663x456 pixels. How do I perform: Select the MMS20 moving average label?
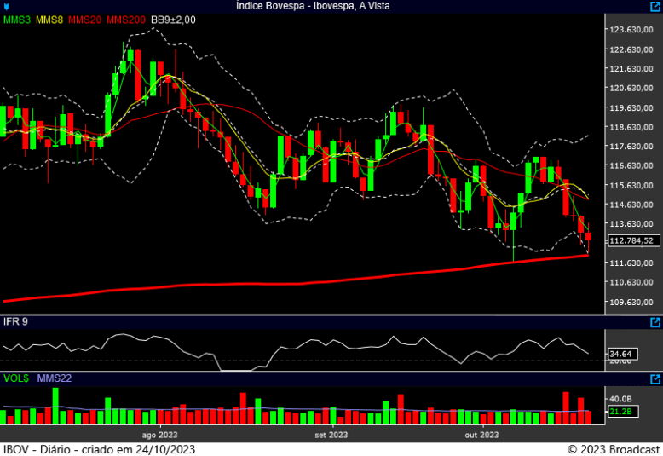[84, 19]
